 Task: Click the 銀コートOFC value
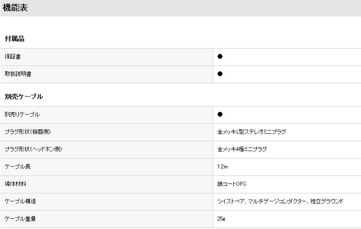click(x=231, y=184)
